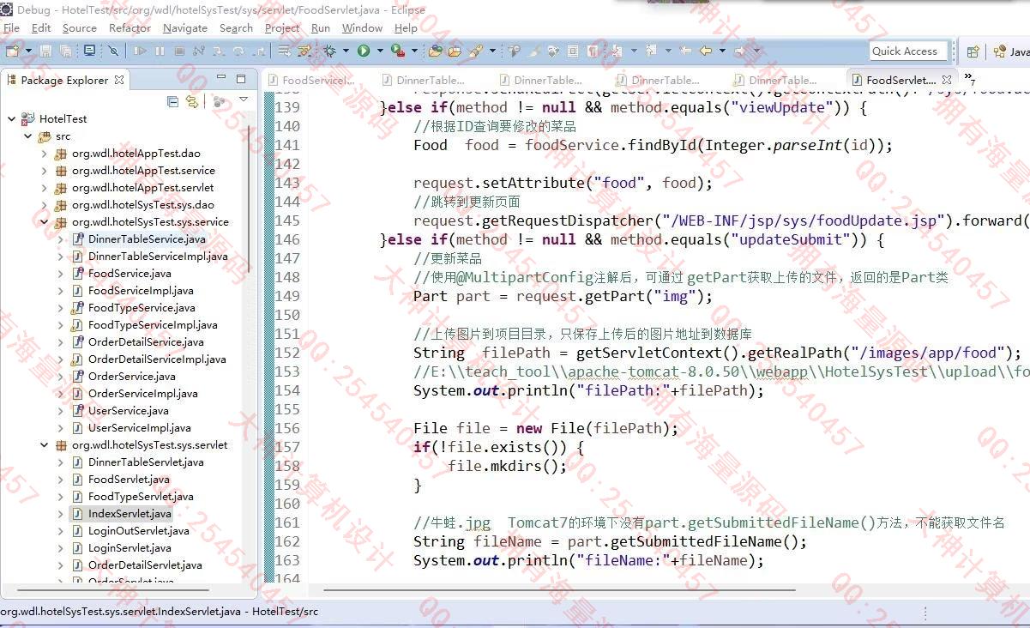Click the Step Over icon

click(x=239, y=51)
